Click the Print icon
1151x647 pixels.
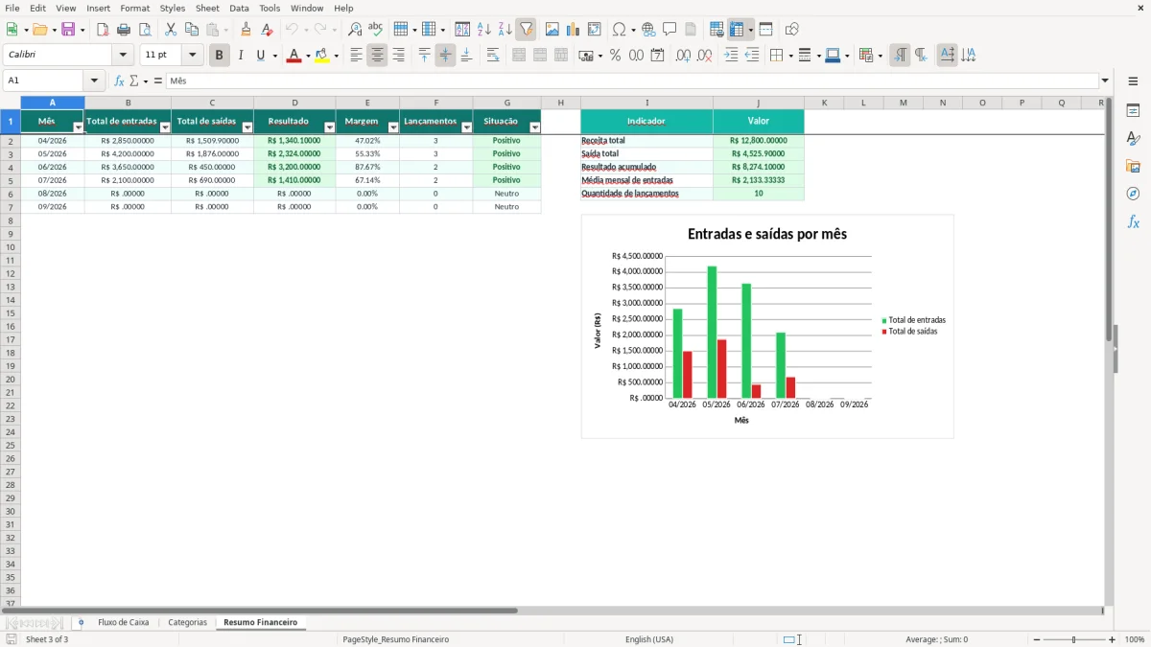(x=124, y=30)
